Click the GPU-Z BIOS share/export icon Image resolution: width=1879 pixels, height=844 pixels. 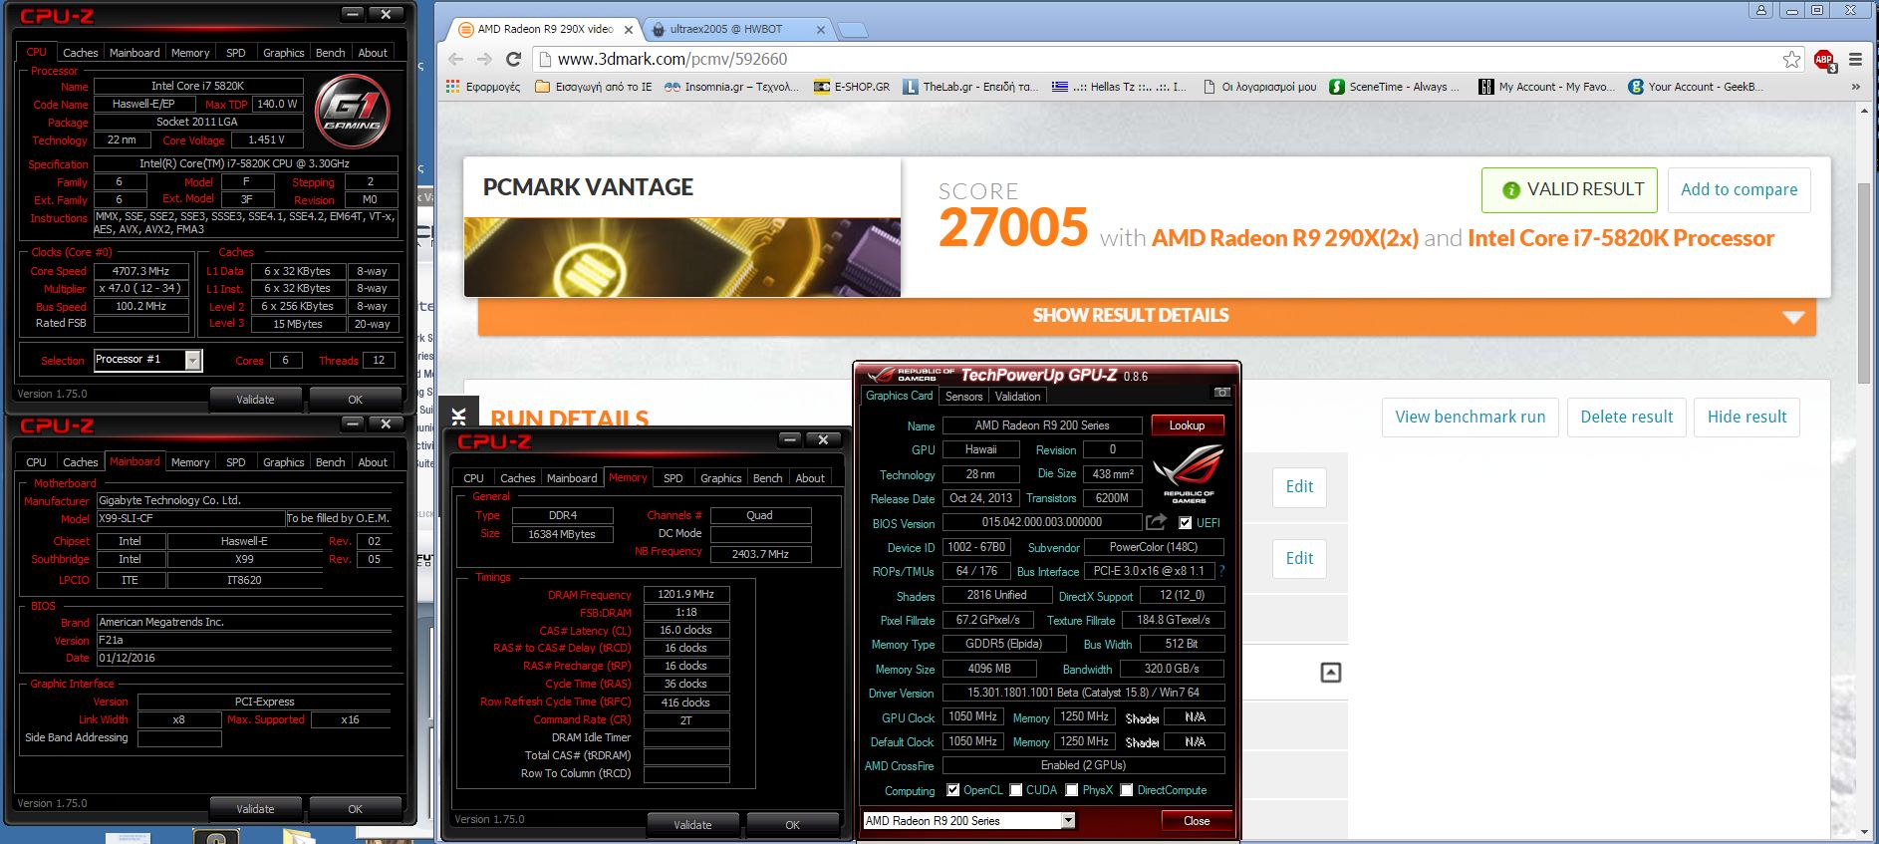pos(1156,521)
